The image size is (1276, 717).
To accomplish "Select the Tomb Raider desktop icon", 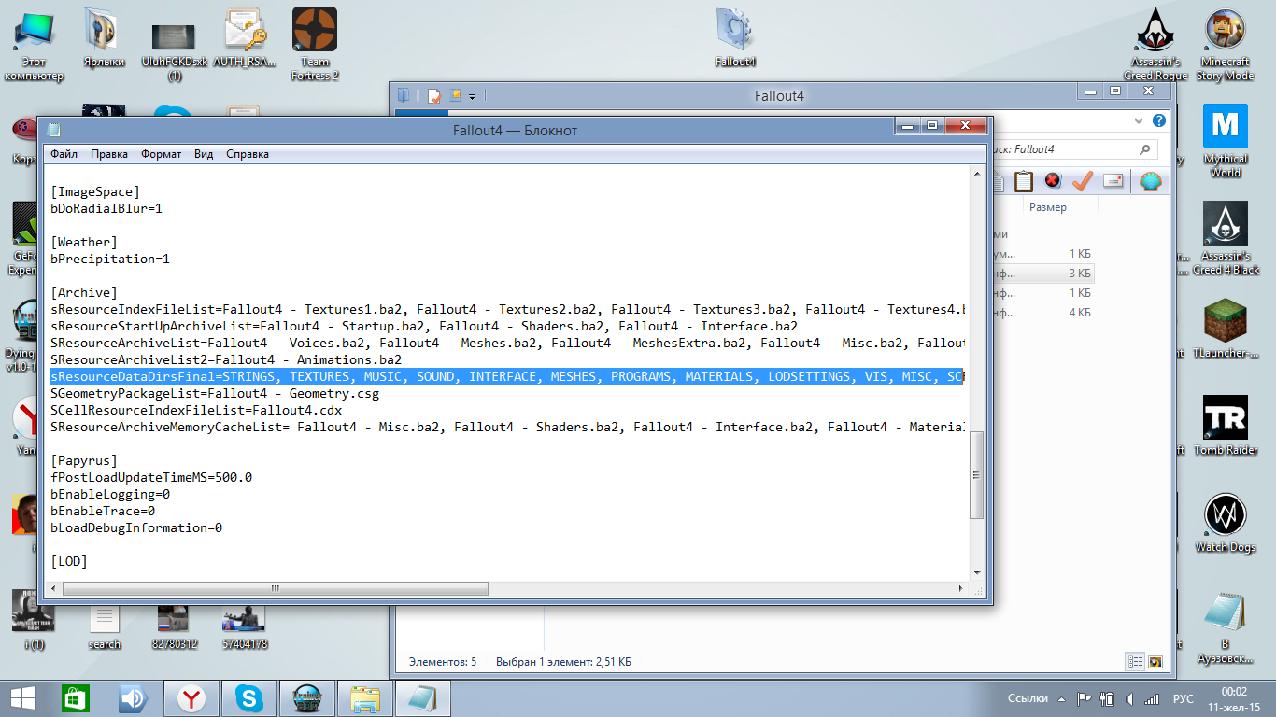I will (x=1225, y=427).
